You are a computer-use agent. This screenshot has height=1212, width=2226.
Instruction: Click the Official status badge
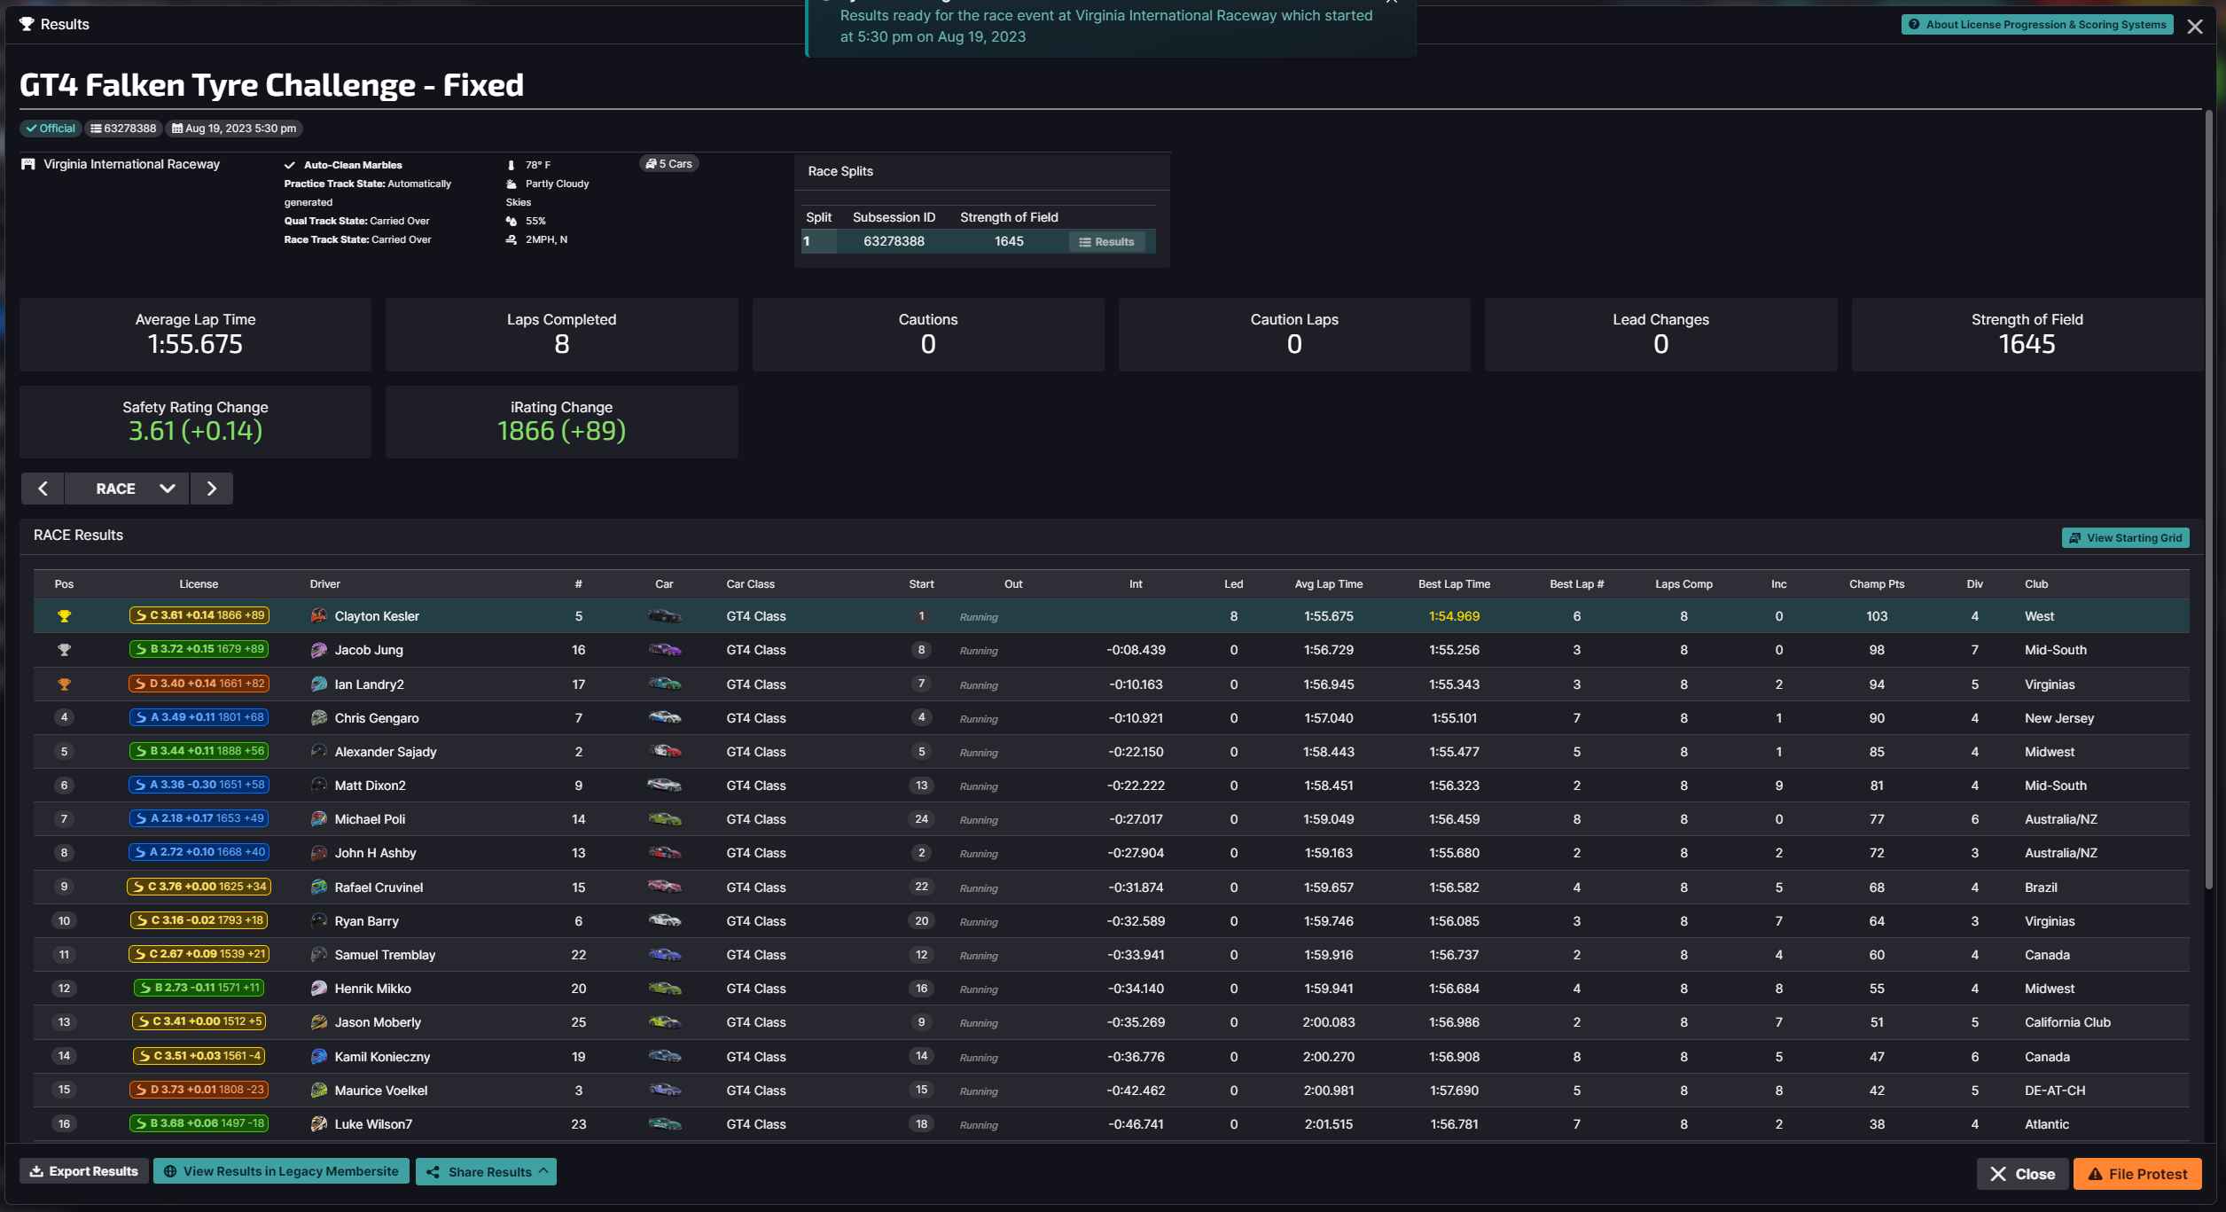click(51, 129)
